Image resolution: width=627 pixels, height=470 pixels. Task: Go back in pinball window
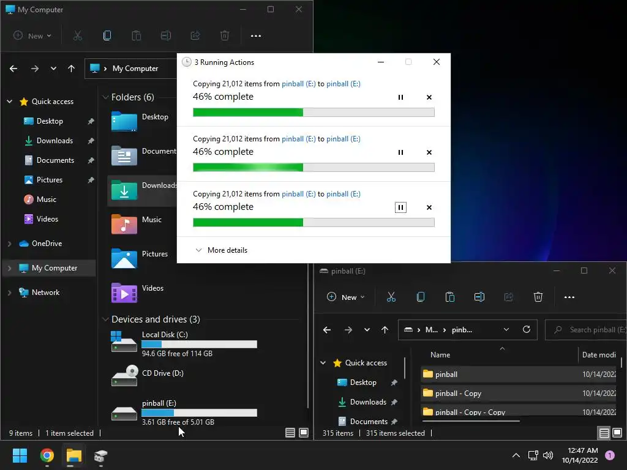tap(327, 330)
